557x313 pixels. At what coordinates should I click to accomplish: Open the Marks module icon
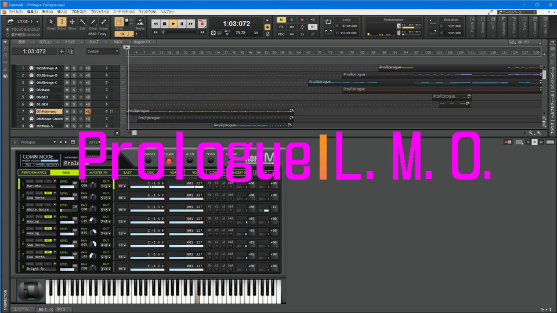pos(140,23)
